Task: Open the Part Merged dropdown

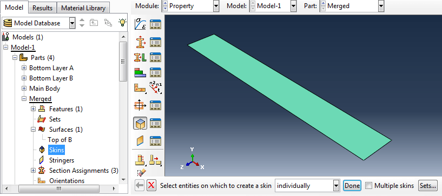Action: point(381,6)
